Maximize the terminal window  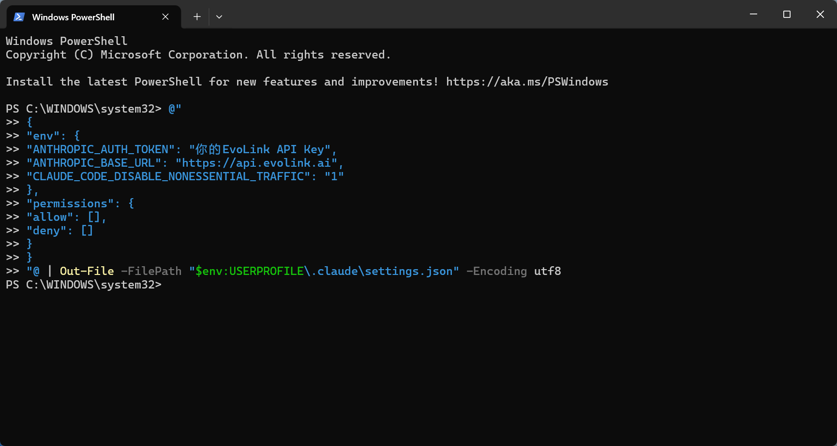pos(786,14)
